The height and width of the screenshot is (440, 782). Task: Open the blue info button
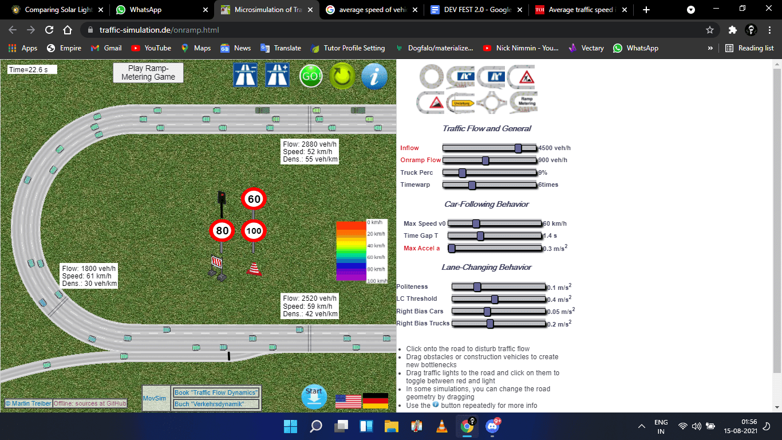coord(374,76)
